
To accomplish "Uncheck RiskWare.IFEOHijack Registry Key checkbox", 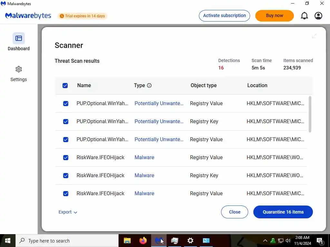I will [x=66, y=176].
